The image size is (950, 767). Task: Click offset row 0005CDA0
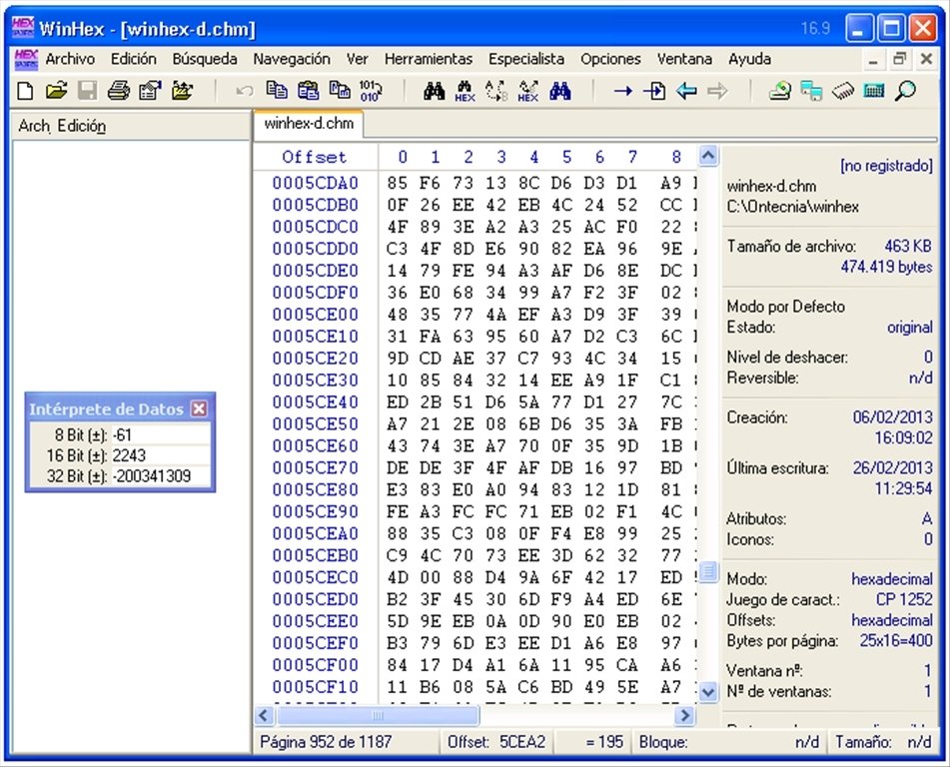(x=316, y=183)
